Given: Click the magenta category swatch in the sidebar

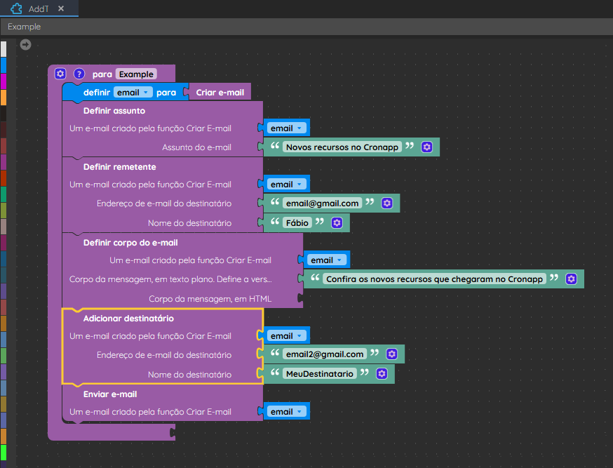Looking at the screenshot, I should [4, 81].
